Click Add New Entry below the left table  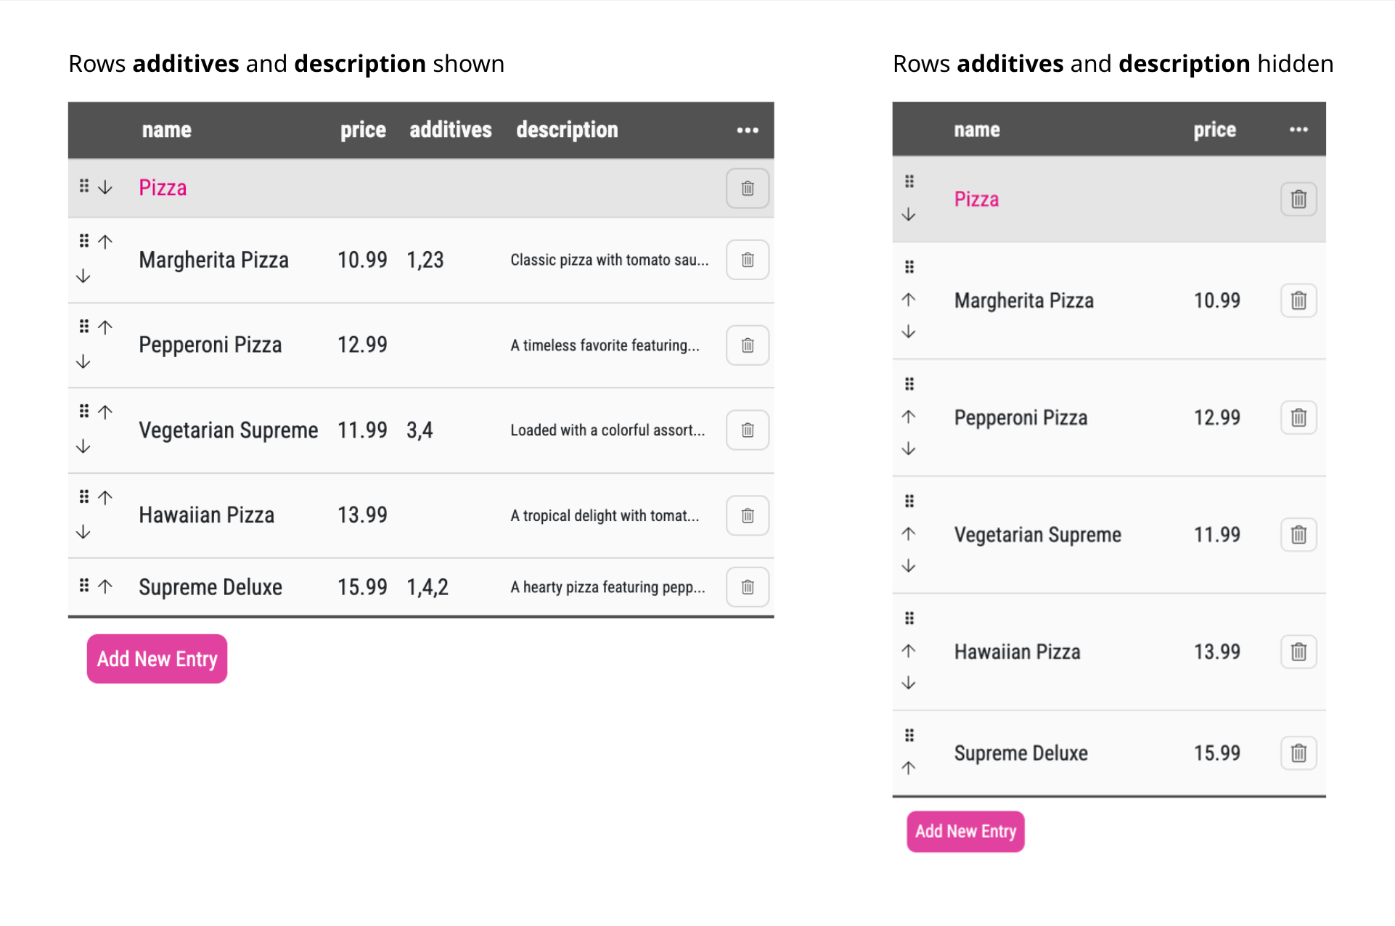(157, 659)
